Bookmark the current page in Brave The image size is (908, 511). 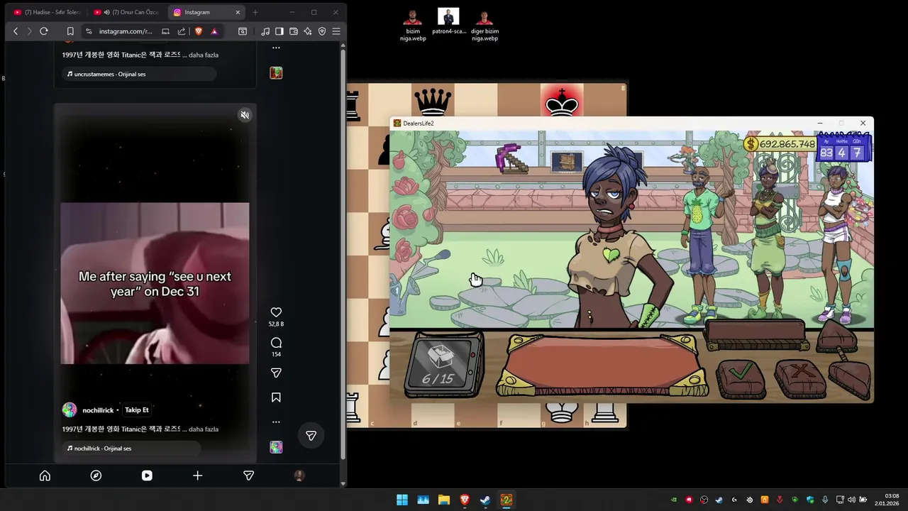(x=70, y=31)
